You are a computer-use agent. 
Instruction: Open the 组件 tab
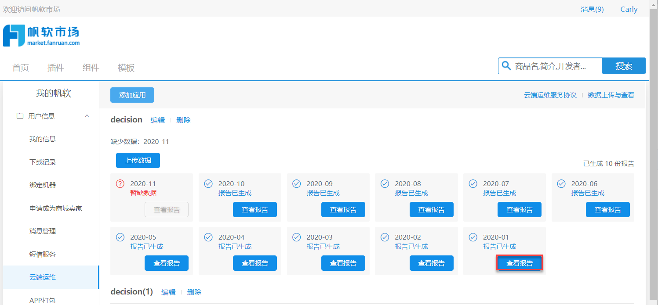pyautogui.click(x=91, y=68)
